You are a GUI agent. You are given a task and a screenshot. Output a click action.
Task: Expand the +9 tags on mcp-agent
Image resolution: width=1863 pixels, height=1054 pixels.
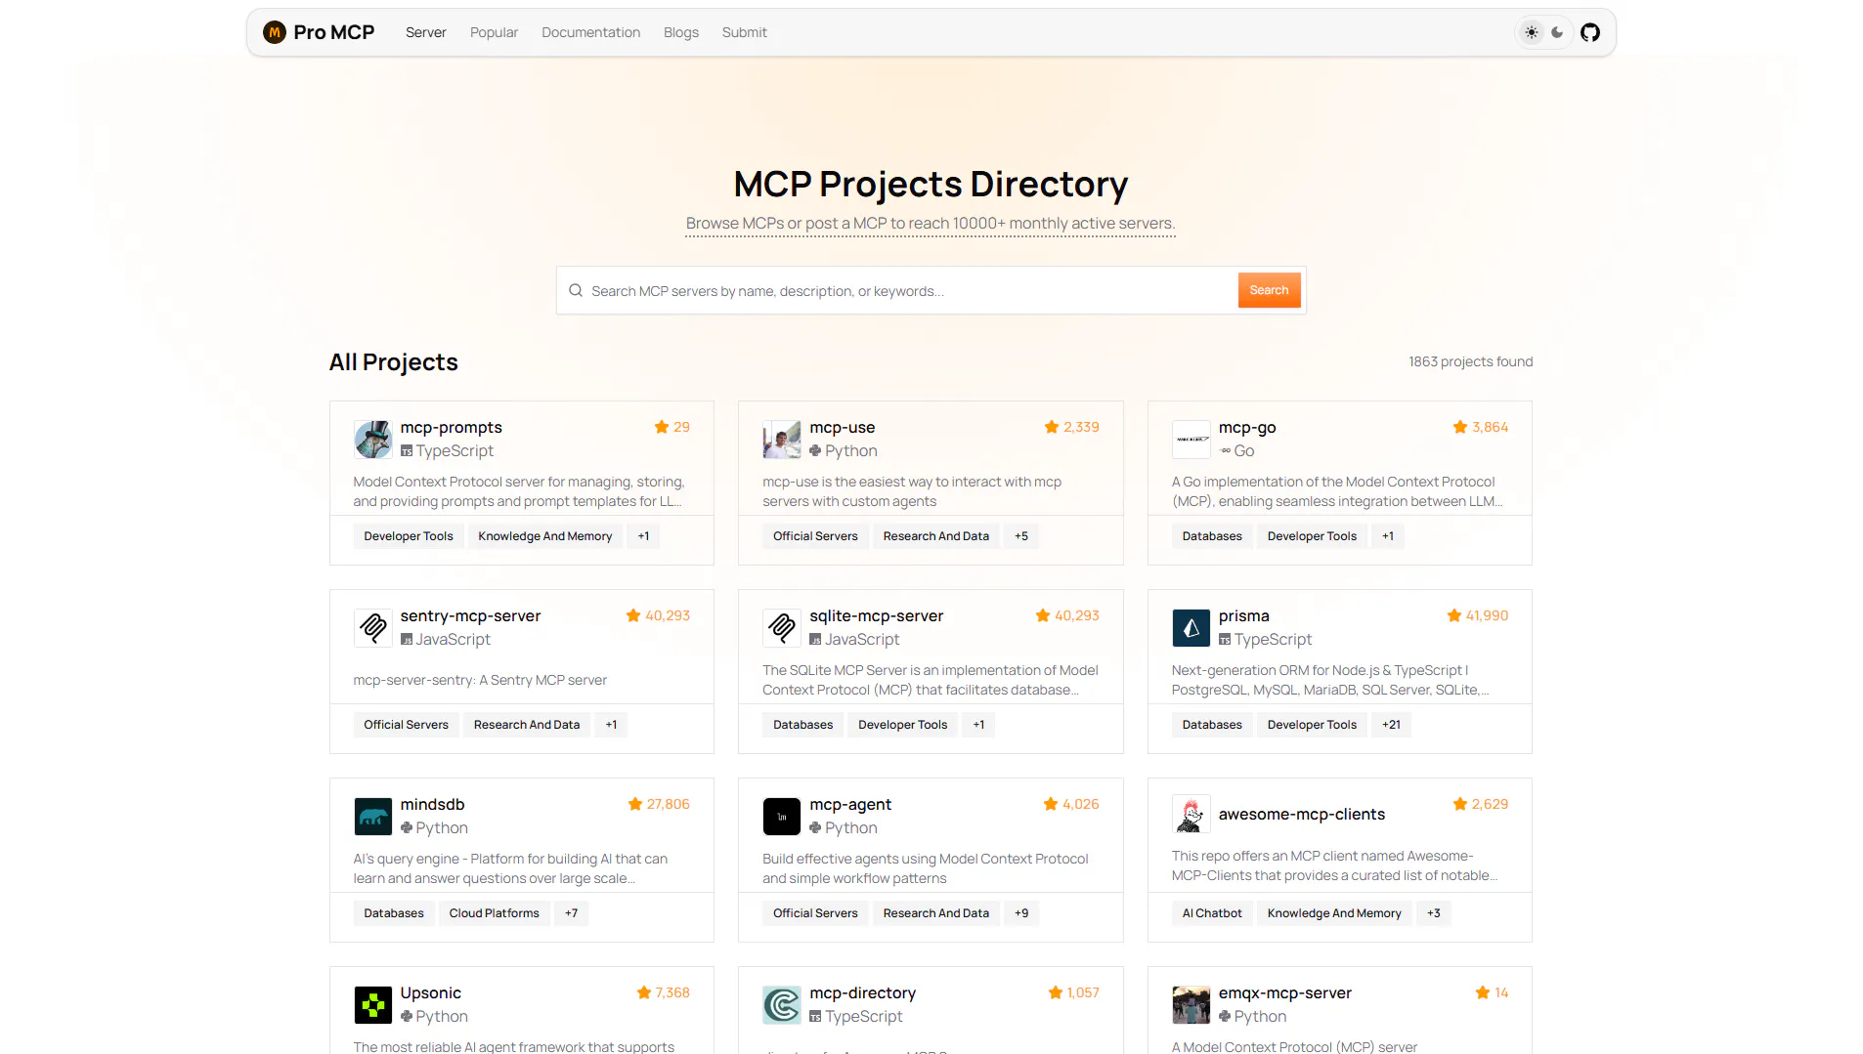(x=1020, y=913)
